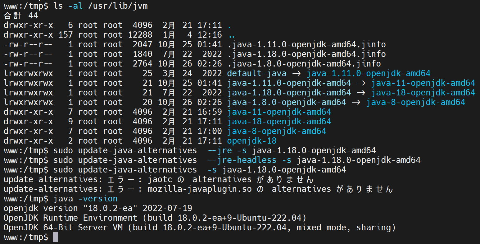Image resolution: width=480 pixels, height=244 pixels.
Task: Click the java-8-openjdk-amd64 directory entry
Action: coord(277,131)
